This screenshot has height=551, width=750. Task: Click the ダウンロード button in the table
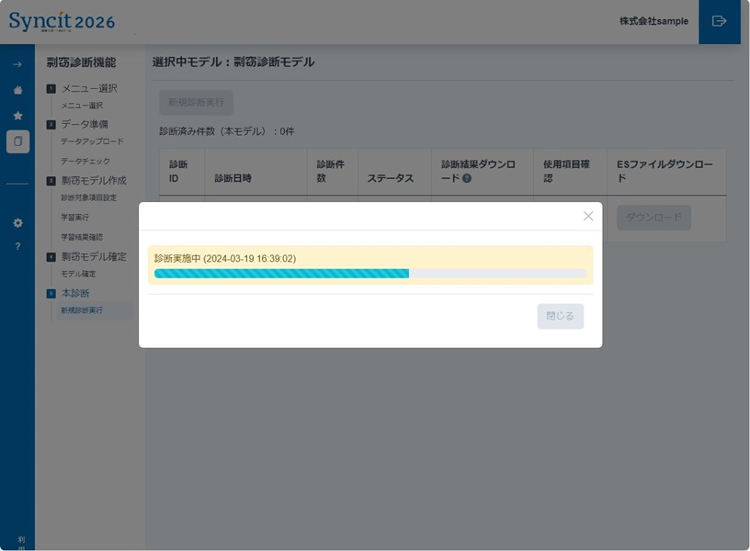click(x=653, y=218)
